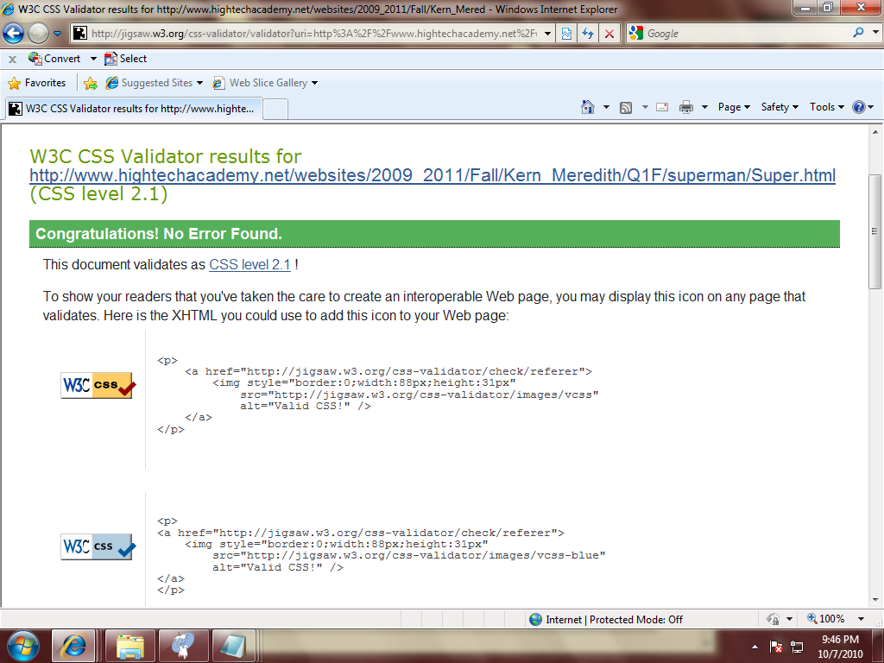
Task: Open Internet Explorer from the taskbar
Action: [x=73, y=645]
